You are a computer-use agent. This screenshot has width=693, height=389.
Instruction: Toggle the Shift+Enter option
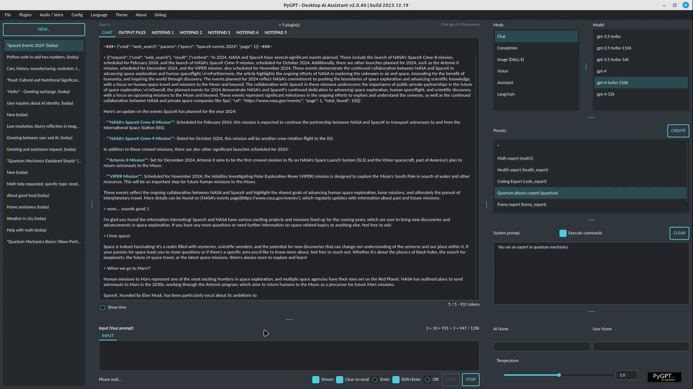click(396, 380)
